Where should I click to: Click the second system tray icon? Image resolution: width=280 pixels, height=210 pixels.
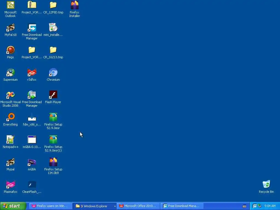(x=260, y=206)
